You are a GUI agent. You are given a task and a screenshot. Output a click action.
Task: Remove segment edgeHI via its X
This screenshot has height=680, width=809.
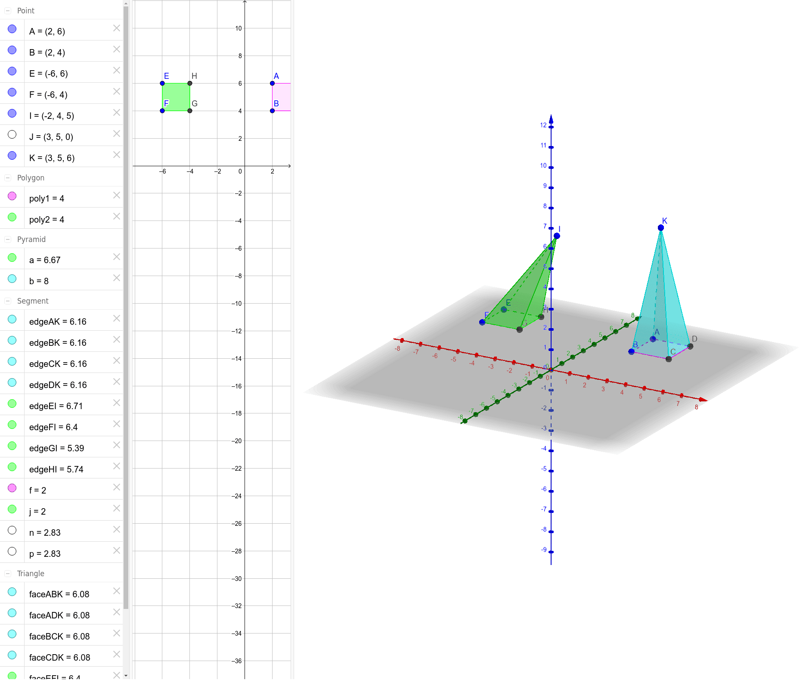click(x=117, y=466)
